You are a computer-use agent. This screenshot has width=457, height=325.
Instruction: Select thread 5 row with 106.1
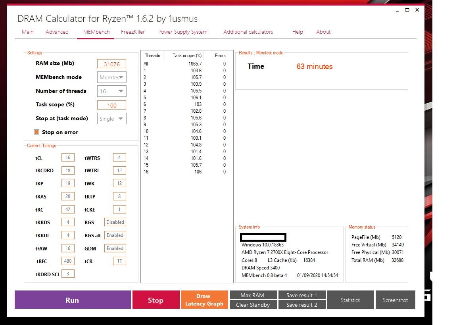pyautogui.click(x=185, y=98)
